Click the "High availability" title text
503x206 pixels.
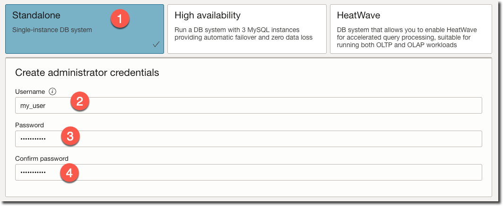pos(208,16)
